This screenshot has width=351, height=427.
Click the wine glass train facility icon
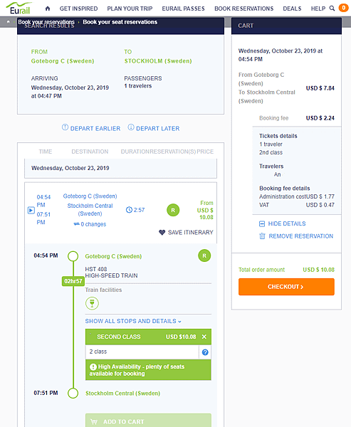click(x=92, y=303)
